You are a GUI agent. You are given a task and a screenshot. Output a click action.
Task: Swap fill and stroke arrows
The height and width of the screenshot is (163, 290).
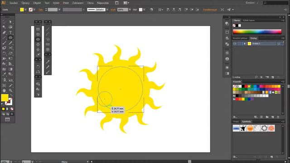[x=11, y=95]
